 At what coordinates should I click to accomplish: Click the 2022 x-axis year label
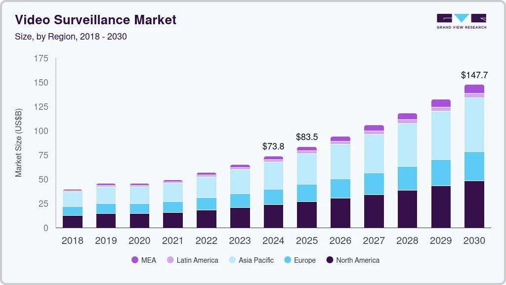coord(206,241)
